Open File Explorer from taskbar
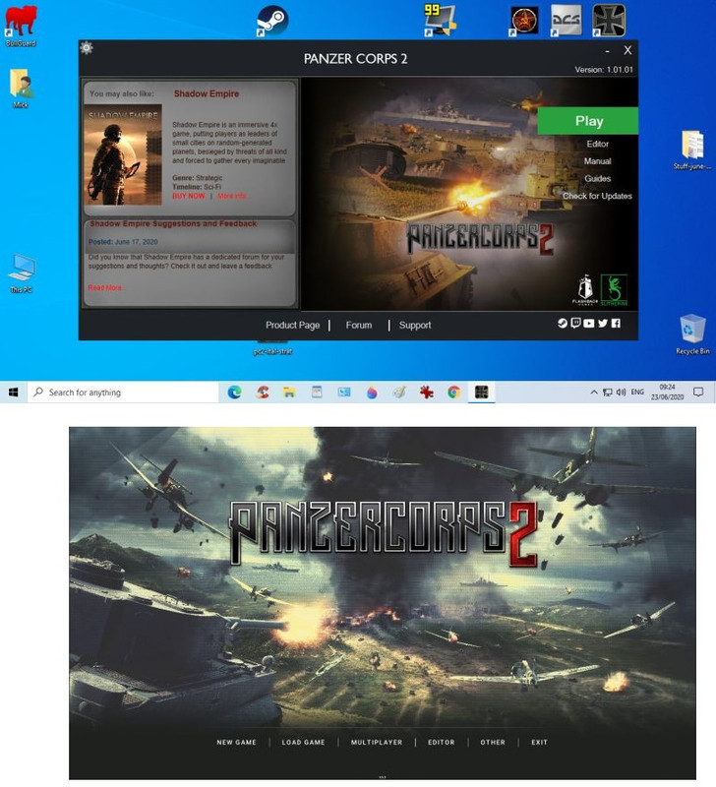This screenshot has height=787, width=716. click(289, 393)
